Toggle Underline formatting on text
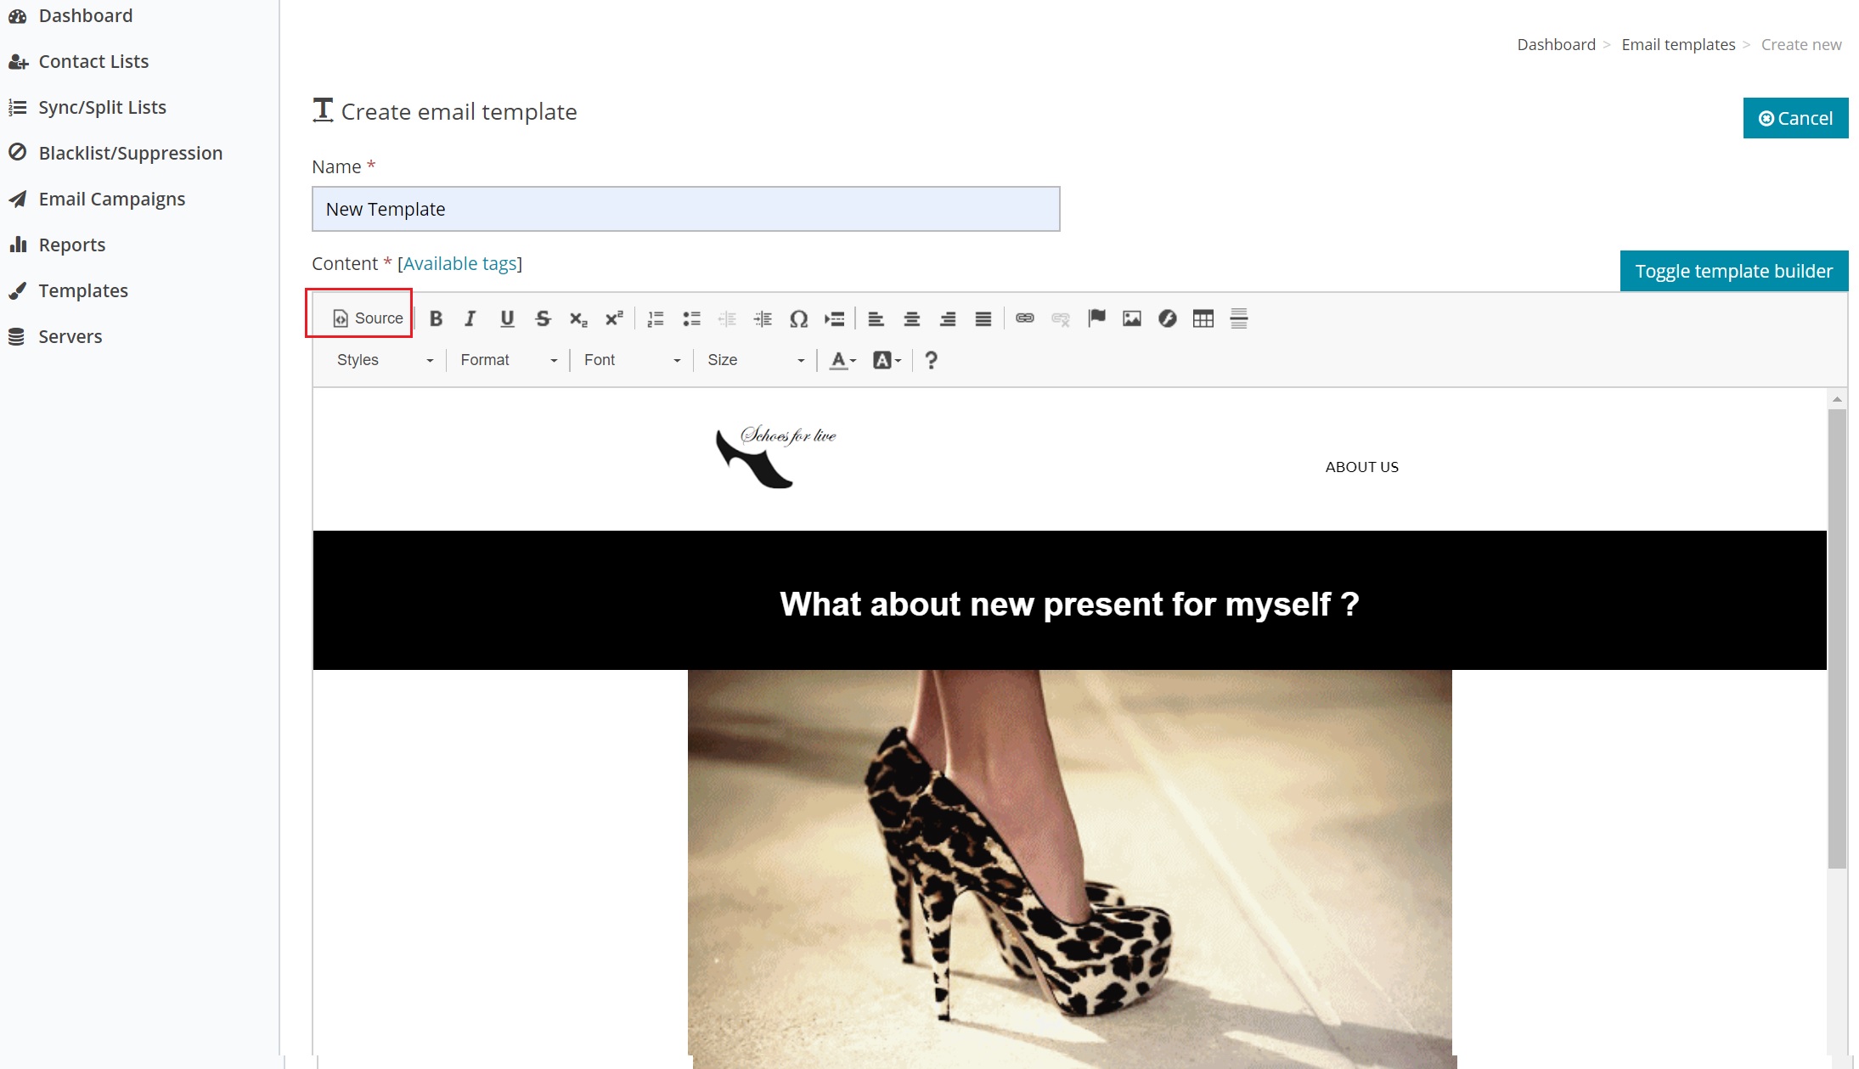The height and width of the screenshot is (1069, 1859). [507, 318]
